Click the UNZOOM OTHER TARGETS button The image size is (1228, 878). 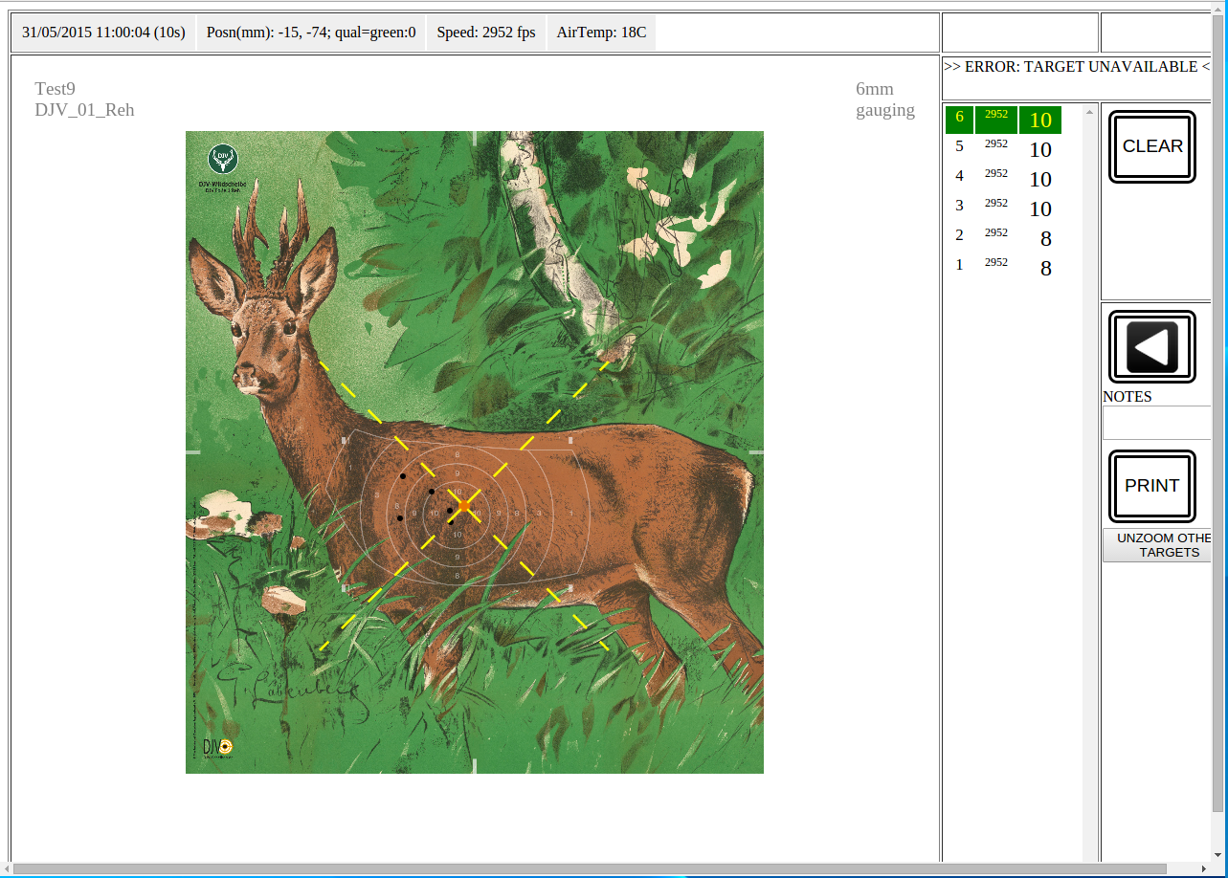coord(1158,545)
